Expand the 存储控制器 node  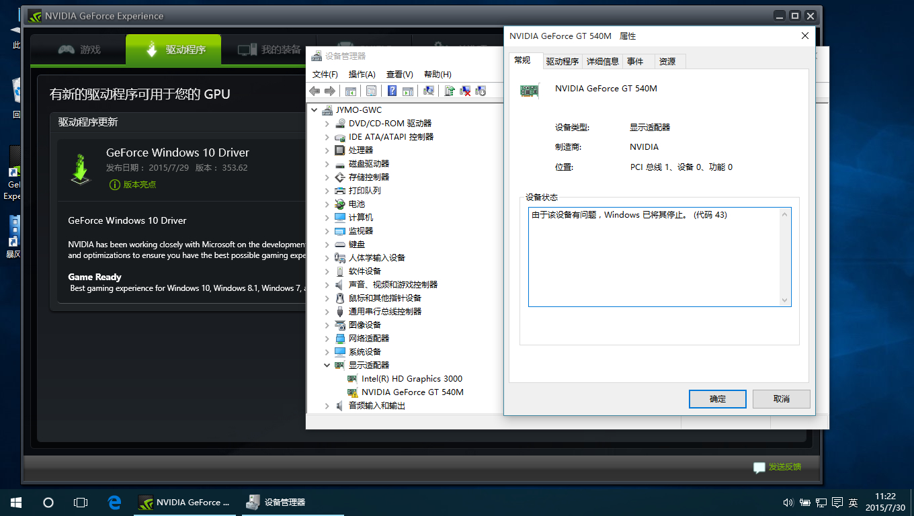tap(327, 177)
